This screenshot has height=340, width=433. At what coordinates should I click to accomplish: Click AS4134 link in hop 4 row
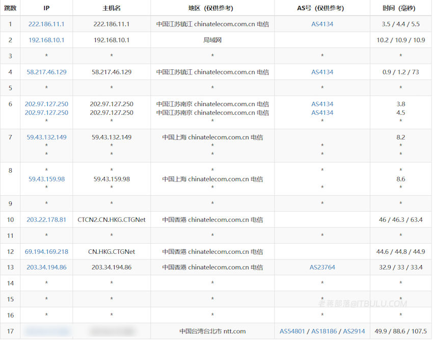click(x=322, y=72)
